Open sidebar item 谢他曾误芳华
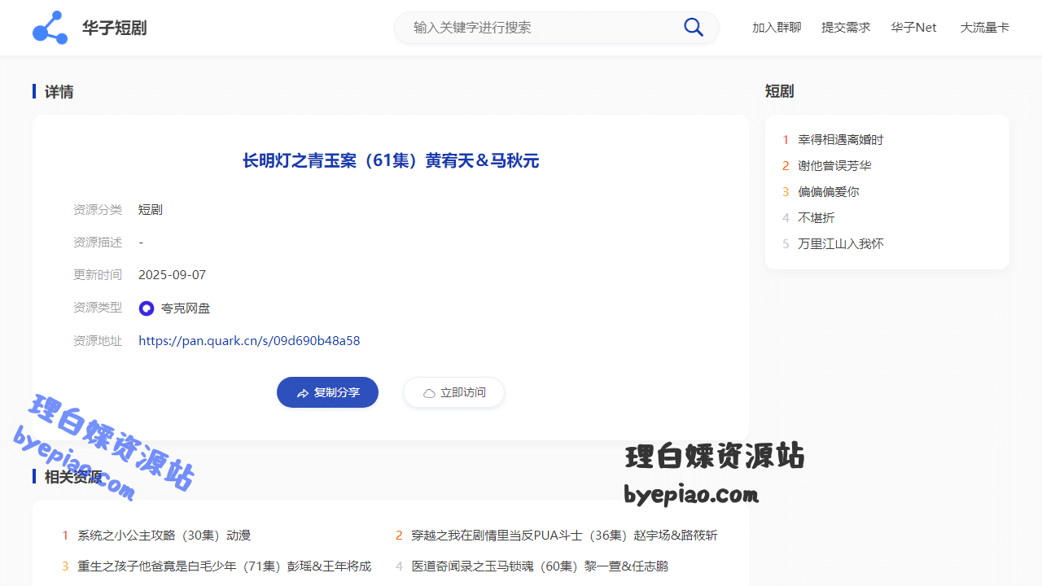Screen dimensions: 1042x586 point(834,166)
